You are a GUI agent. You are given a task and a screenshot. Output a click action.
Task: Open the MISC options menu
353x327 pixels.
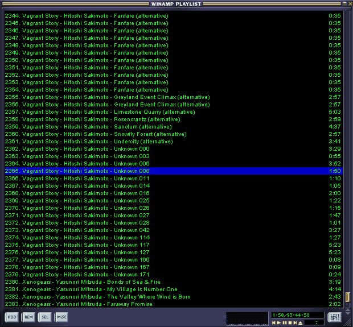[61, 317]
